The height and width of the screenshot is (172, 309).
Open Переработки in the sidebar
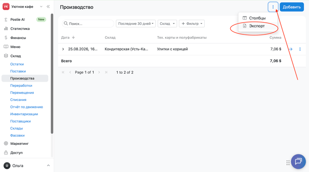pyautogui.click(x=21, y=85)
